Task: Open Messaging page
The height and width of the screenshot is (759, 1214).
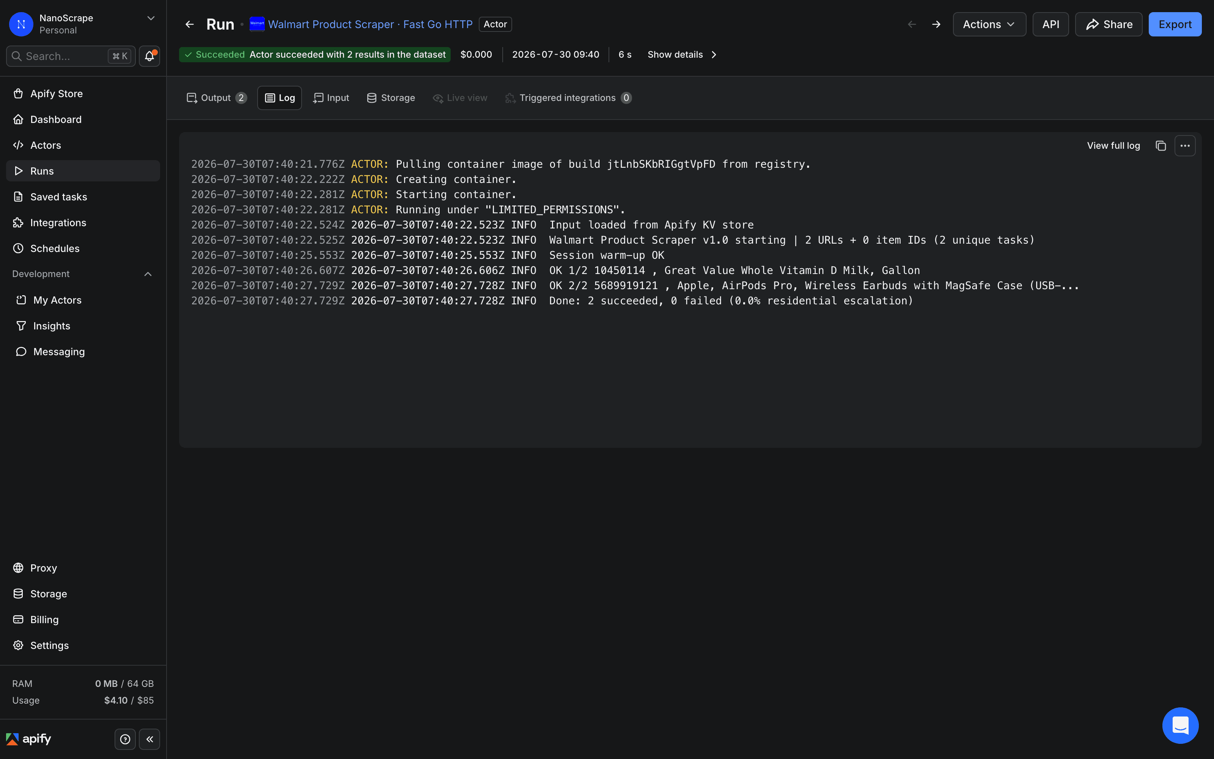Action: (x=83, y=352)
